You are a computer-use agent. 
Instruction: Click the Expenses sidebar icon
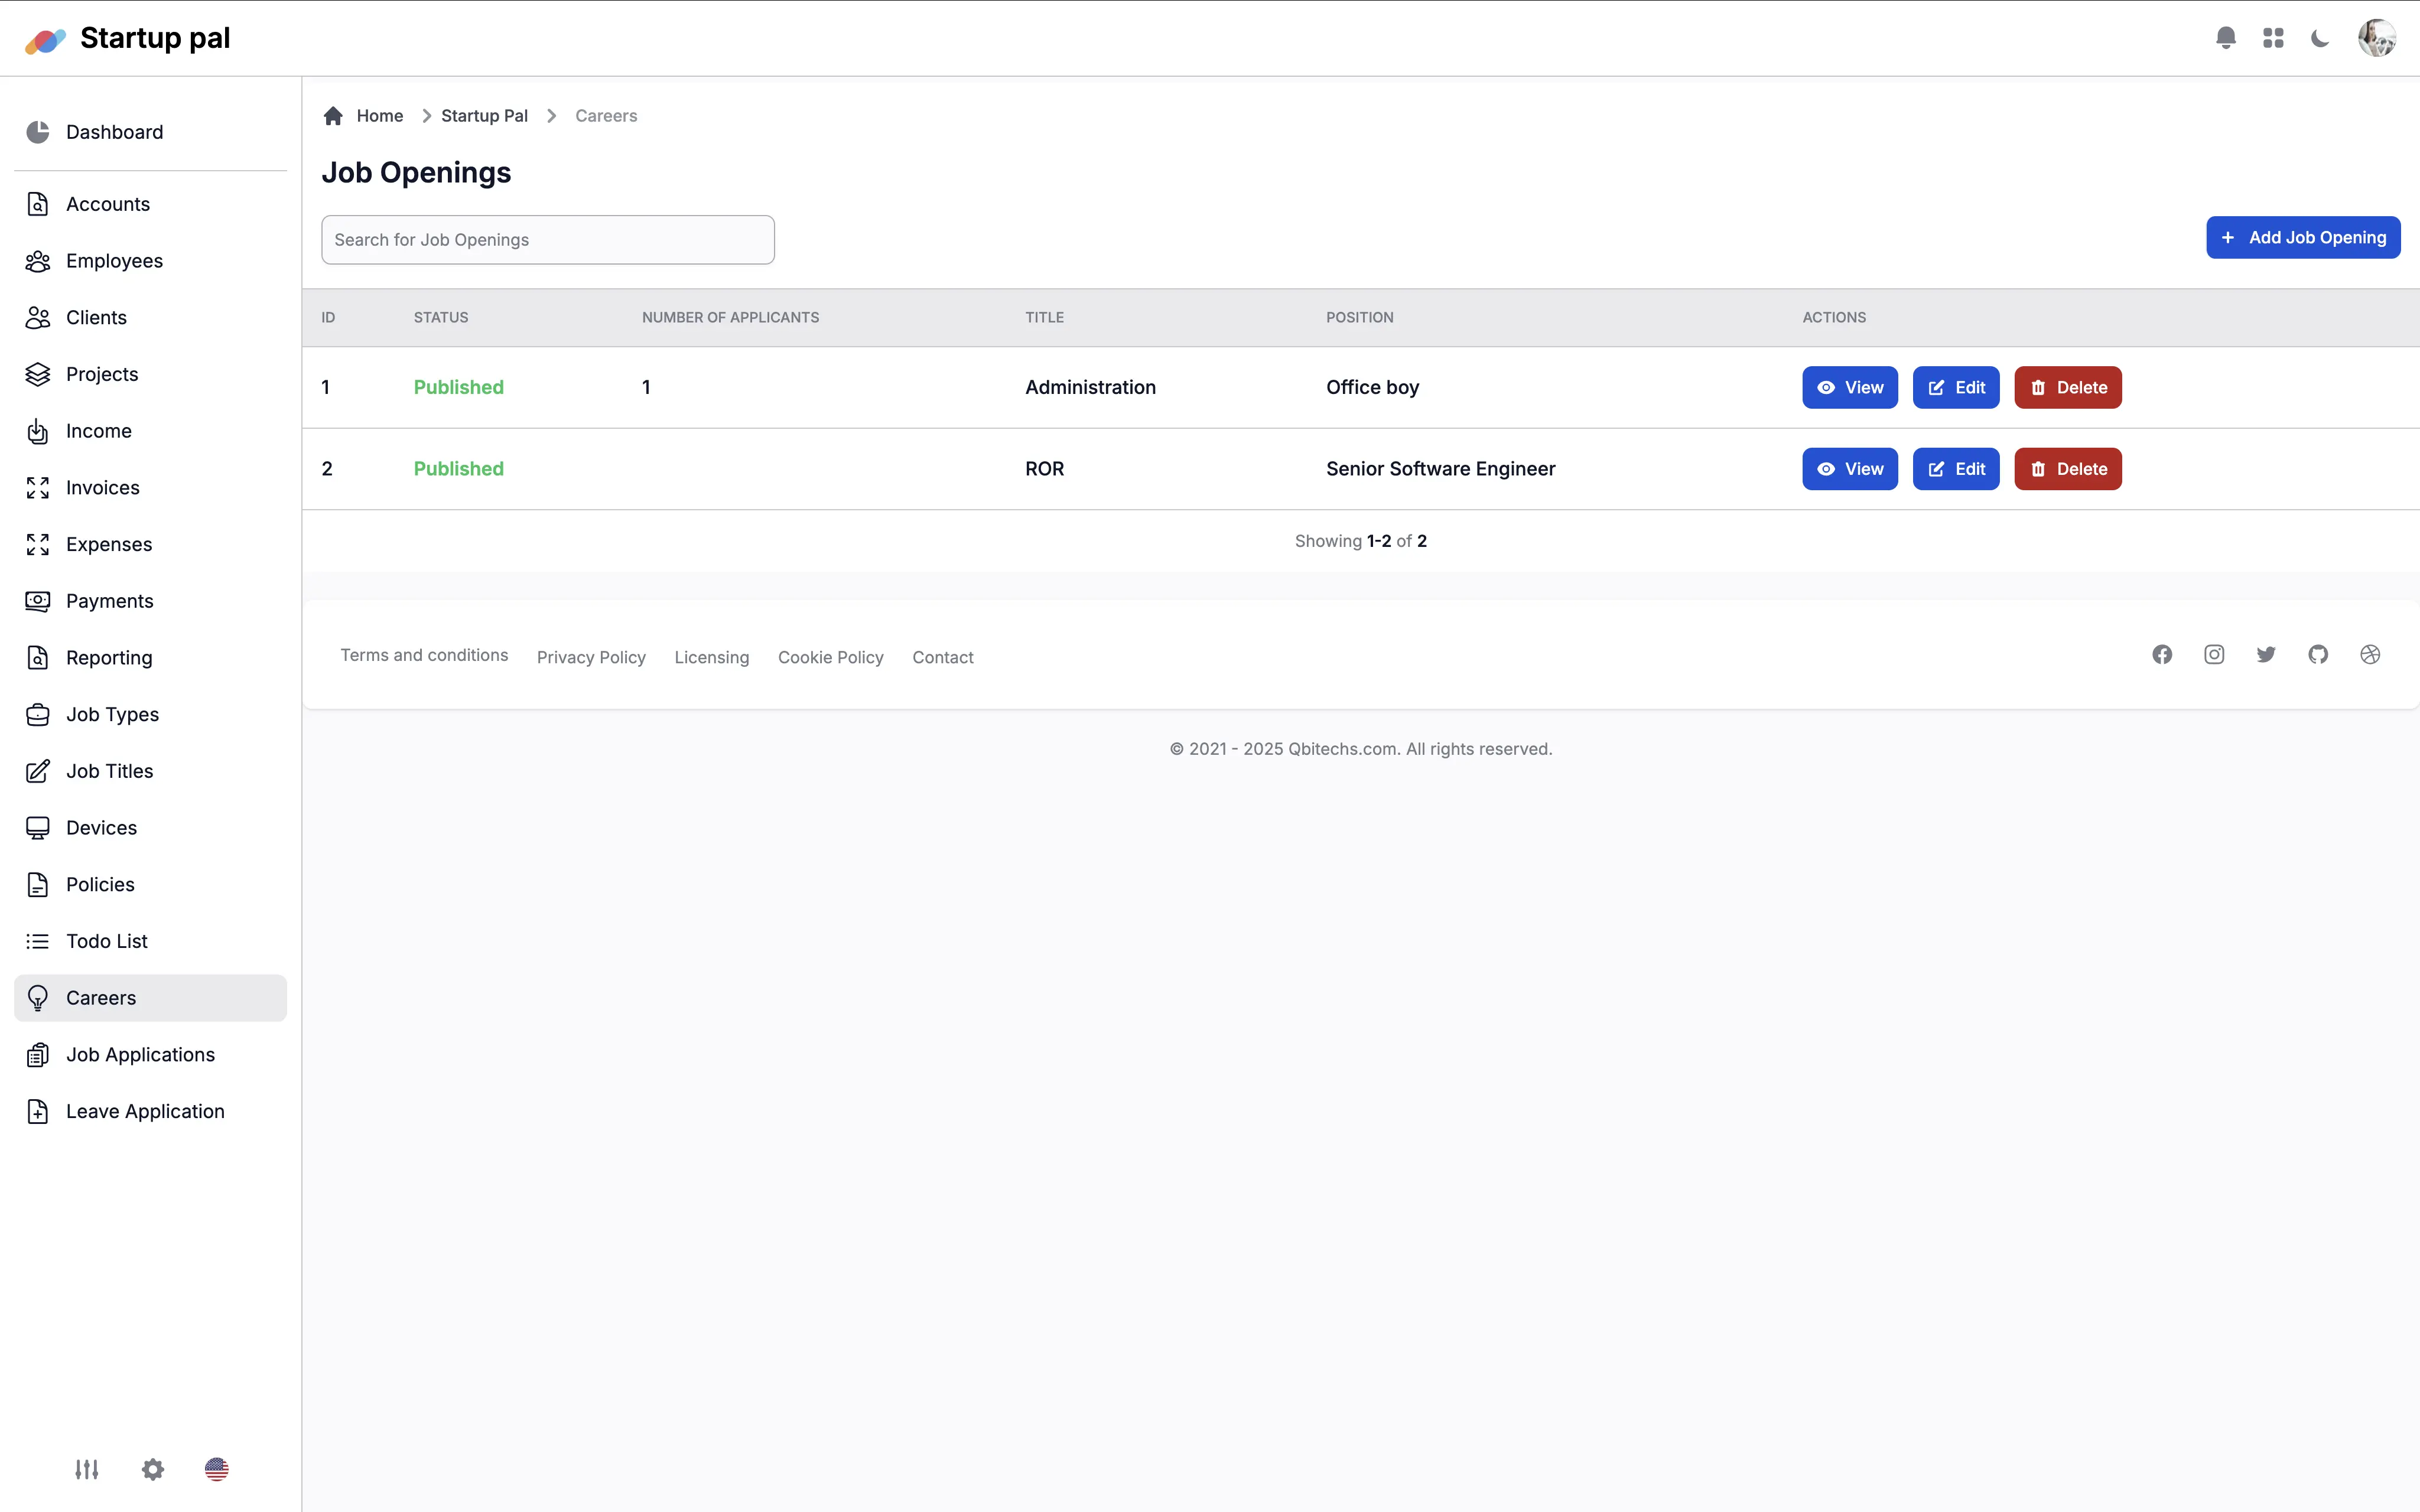38,545
